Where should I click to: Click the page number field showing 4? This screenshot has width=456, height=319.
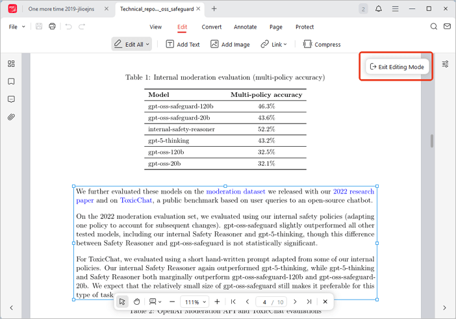(x=264, y=302)
